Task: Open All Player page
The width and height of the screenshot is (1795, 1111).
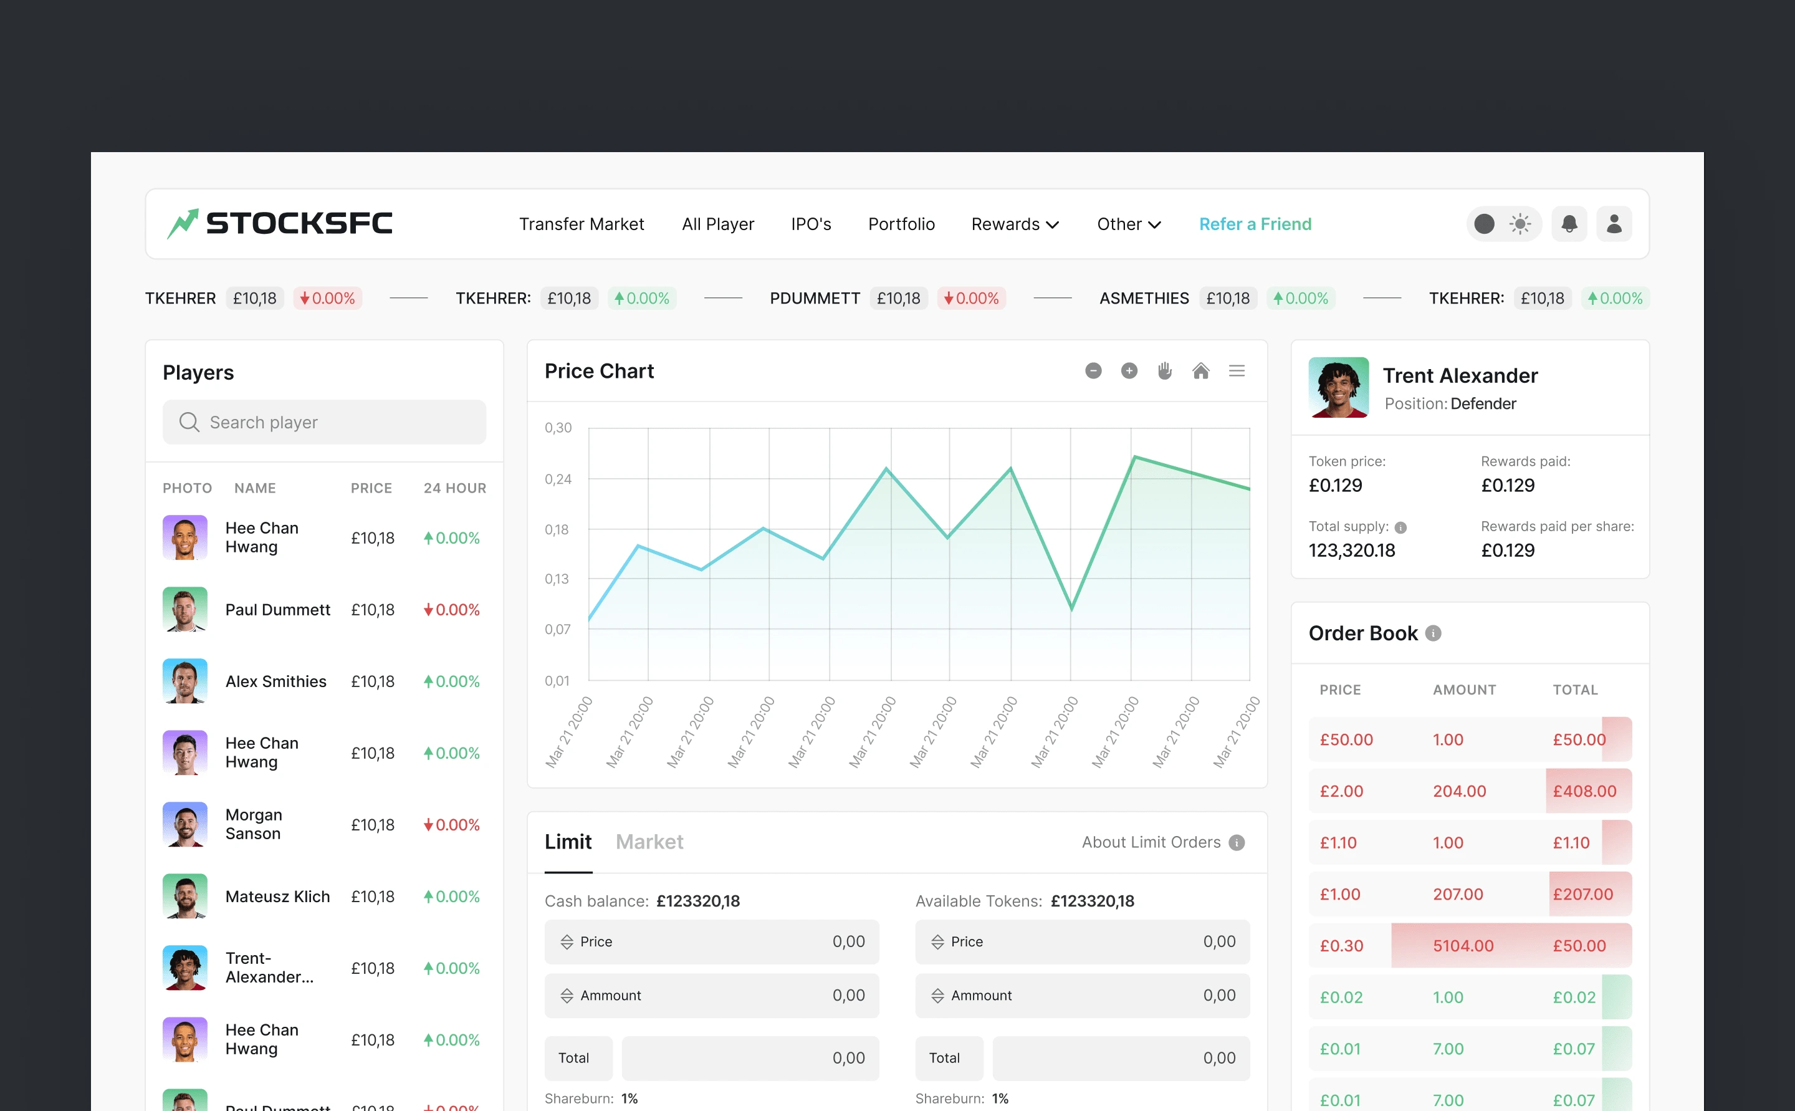Action: click(717, 224)
